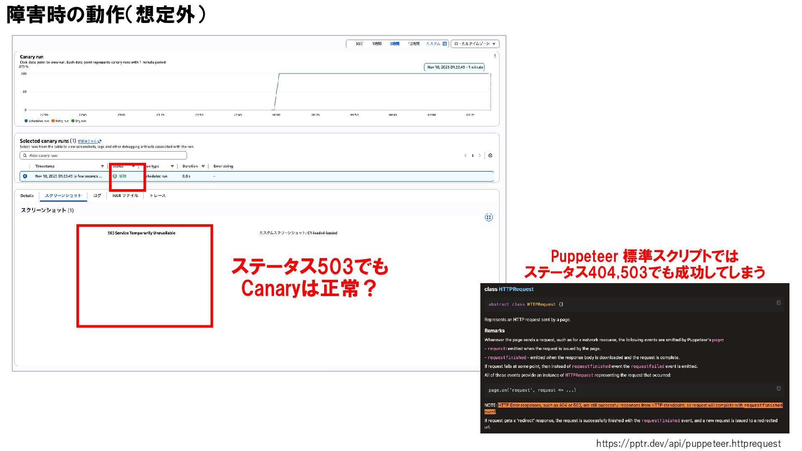Toggle Scheduled run legend series
The width and height of the screenshot is (802, 451).
(x=37, y=121)
